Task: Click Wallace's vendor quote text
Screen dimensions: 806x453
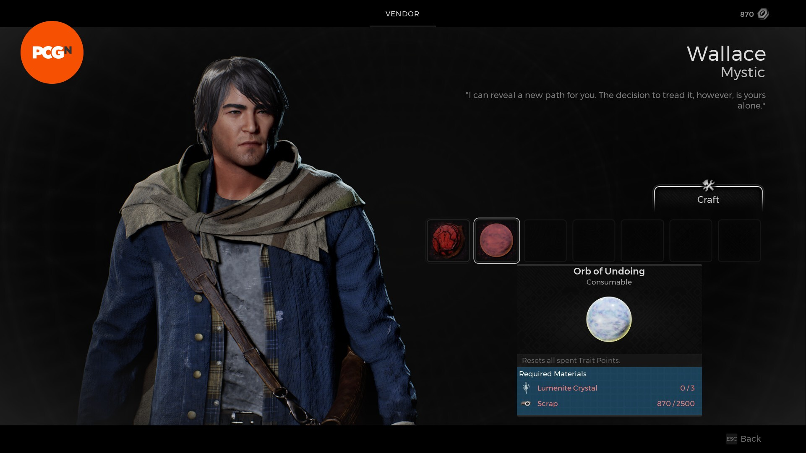Action: [616, 100]
